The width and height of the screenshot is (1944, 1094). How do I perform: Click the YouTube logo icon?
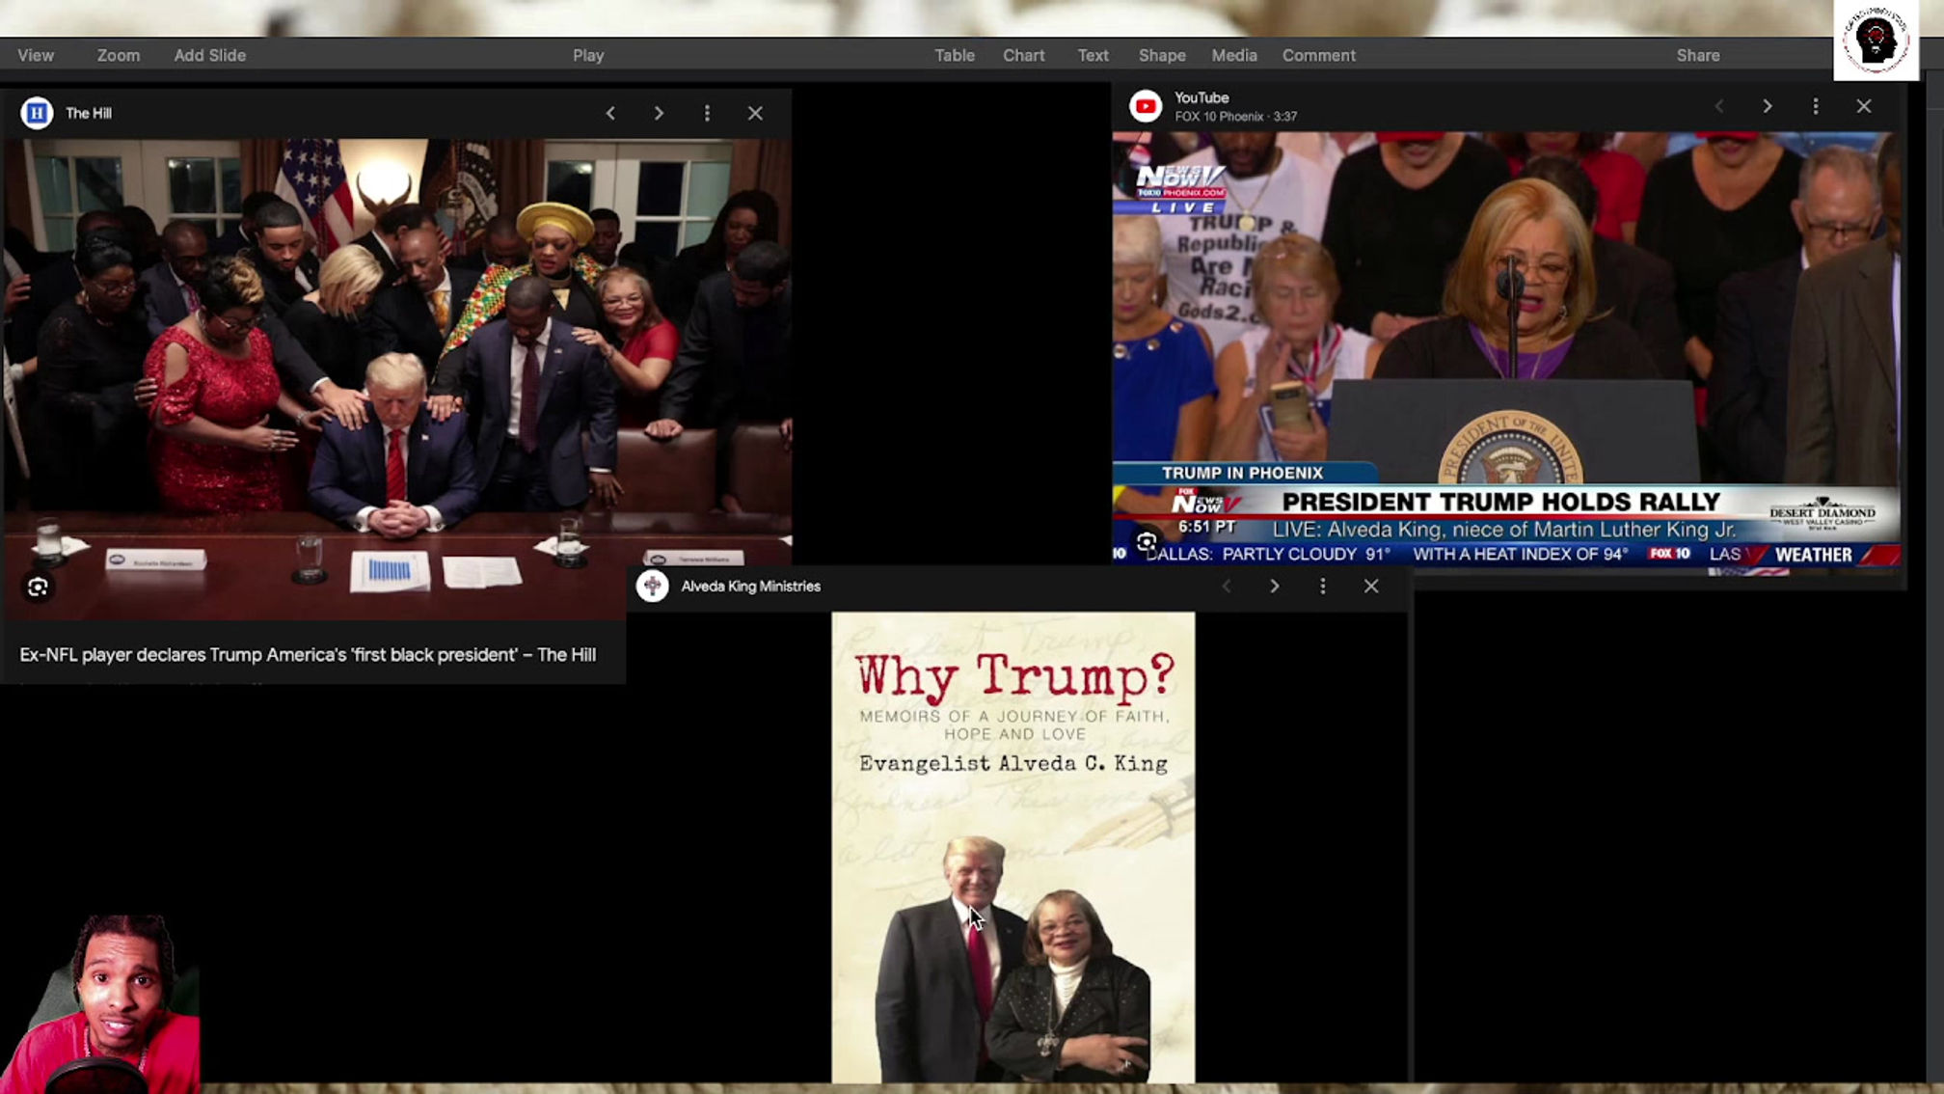click(1146, 106)
